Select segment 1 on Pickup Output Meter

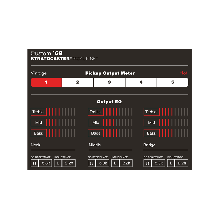[x=46, y=82]
